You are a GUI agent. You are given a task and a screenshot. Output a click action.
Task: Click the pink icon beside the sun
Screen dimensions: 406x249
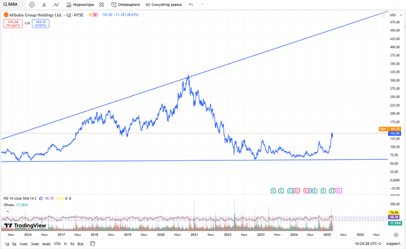point(95,15)
